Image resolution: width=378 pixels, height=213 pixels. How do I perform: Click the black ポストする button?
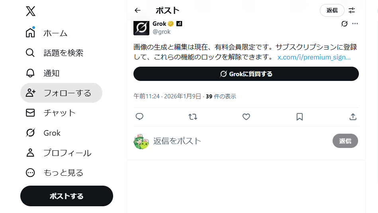tap(67, 196)
